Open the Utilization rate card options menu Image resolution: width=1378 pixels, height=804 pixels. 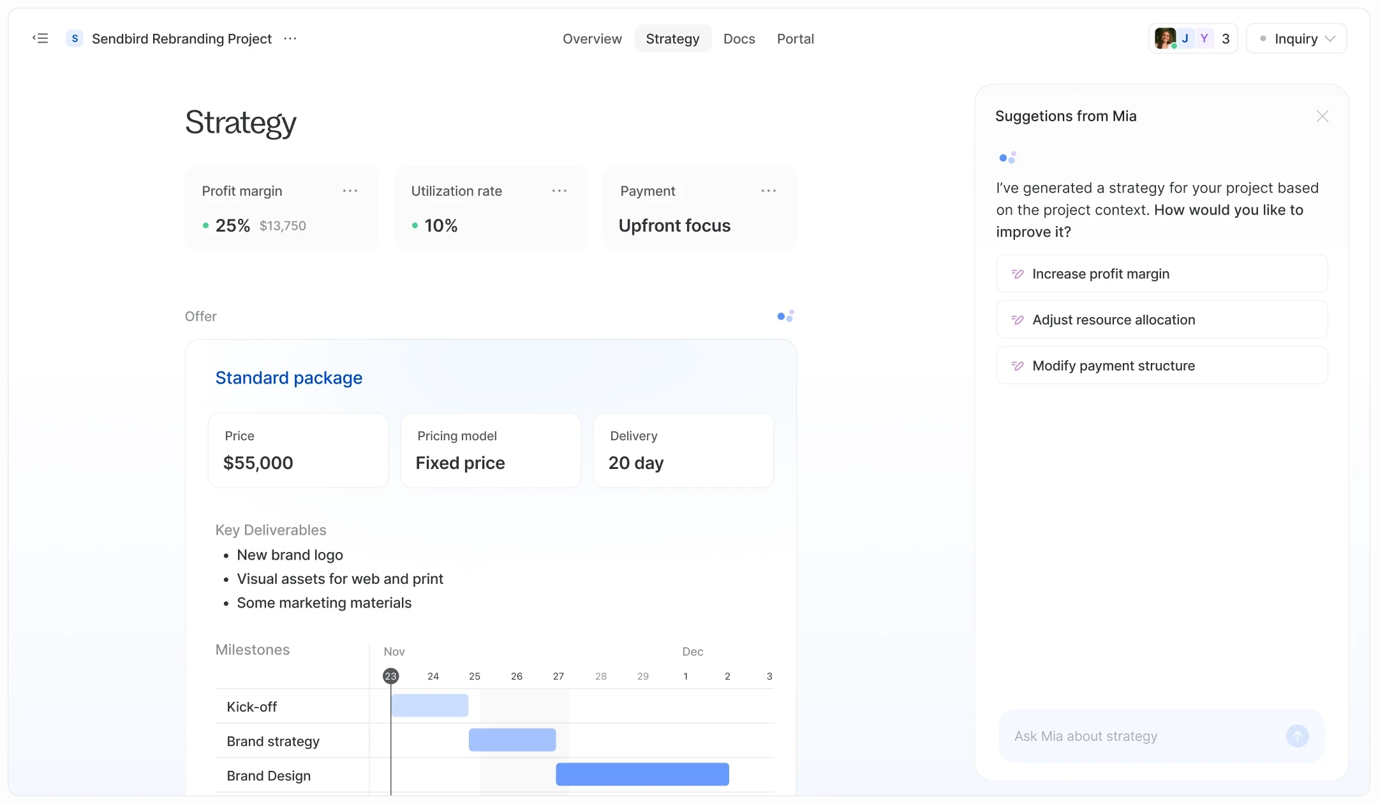pos(559,191)
